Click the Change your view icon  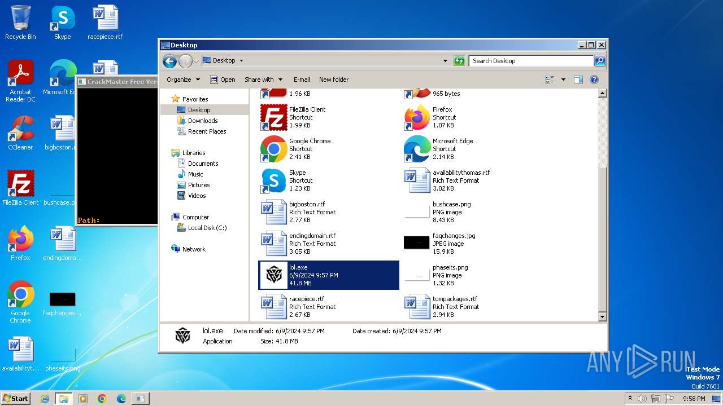pos(550,80)
